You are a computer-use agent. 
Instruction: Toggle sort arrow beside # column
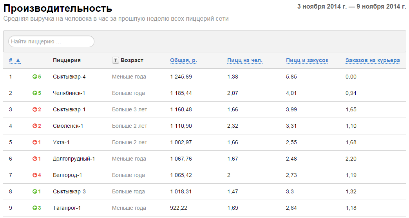pos(18,60)
